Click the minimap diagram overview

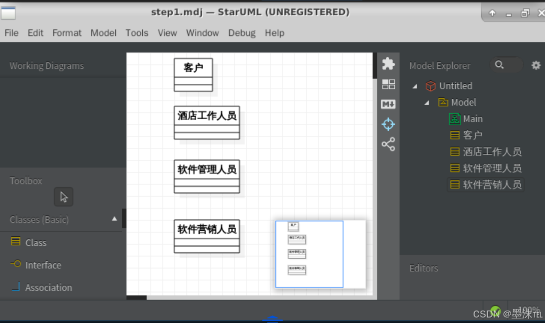click(x=320, y=254)
